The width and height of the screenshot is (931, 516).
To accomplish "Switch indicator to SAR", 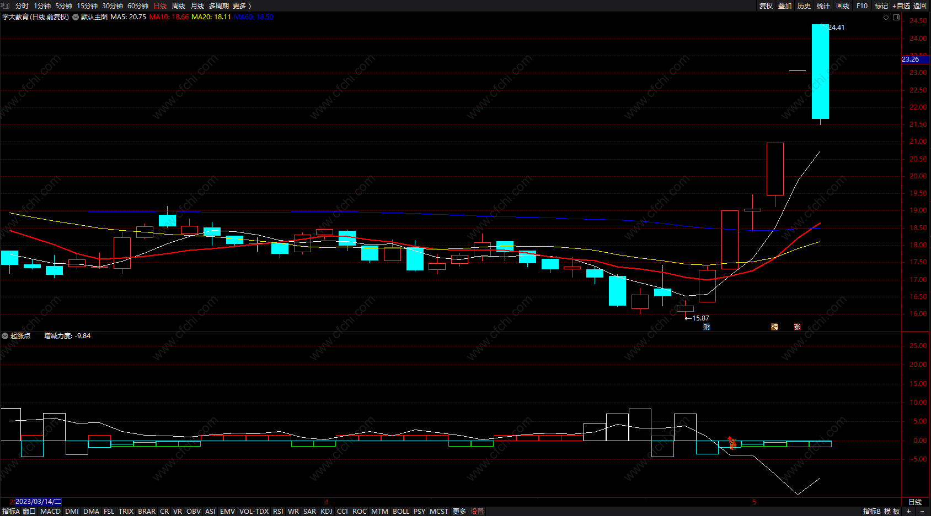I will 310,511.
